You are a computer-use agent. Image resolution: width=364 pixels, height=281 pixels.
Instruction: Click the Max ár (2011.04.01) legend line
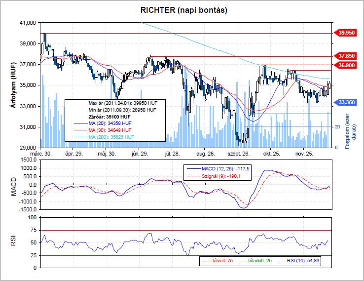(x=123, y=103)
